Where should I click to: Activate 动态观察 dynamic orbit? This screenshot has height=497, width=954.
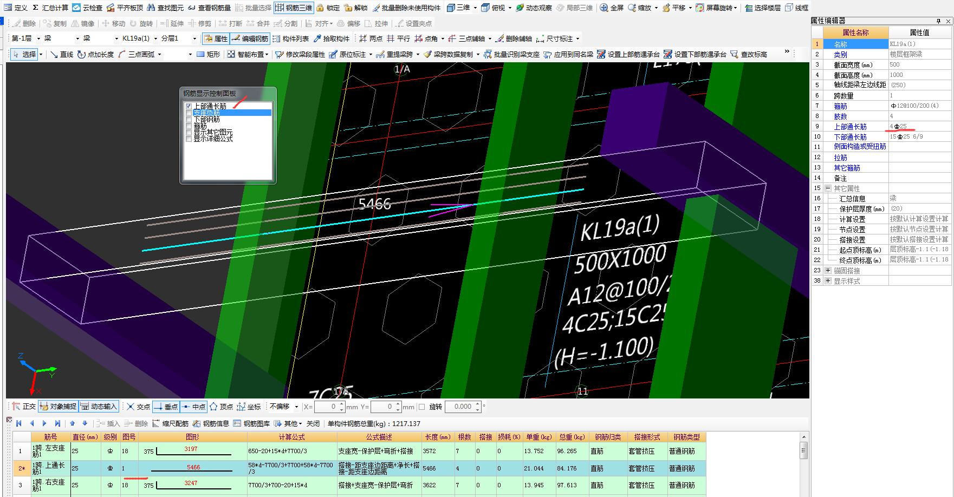[x=534, y=8]
